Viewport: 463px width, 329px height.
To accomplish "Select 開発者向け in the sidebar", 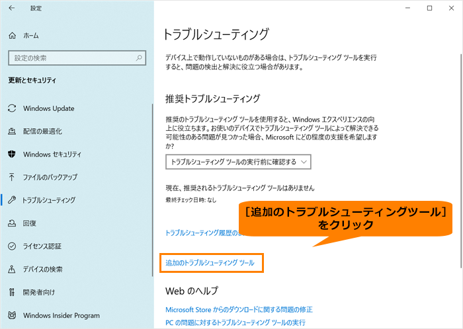I will point(39,292).
